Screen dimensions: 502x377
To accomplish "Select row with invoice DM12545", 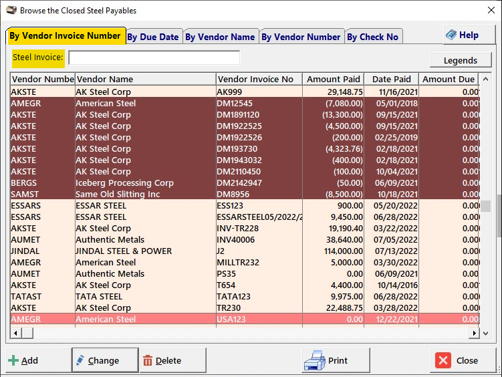I will [245, 104].
